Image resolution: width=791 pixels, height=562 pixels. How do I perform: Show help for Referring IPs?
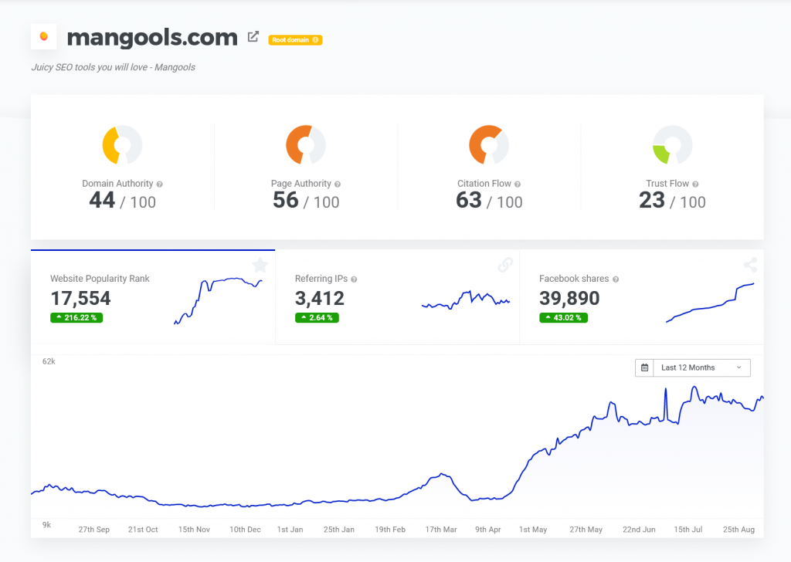(x=354, y=279)
